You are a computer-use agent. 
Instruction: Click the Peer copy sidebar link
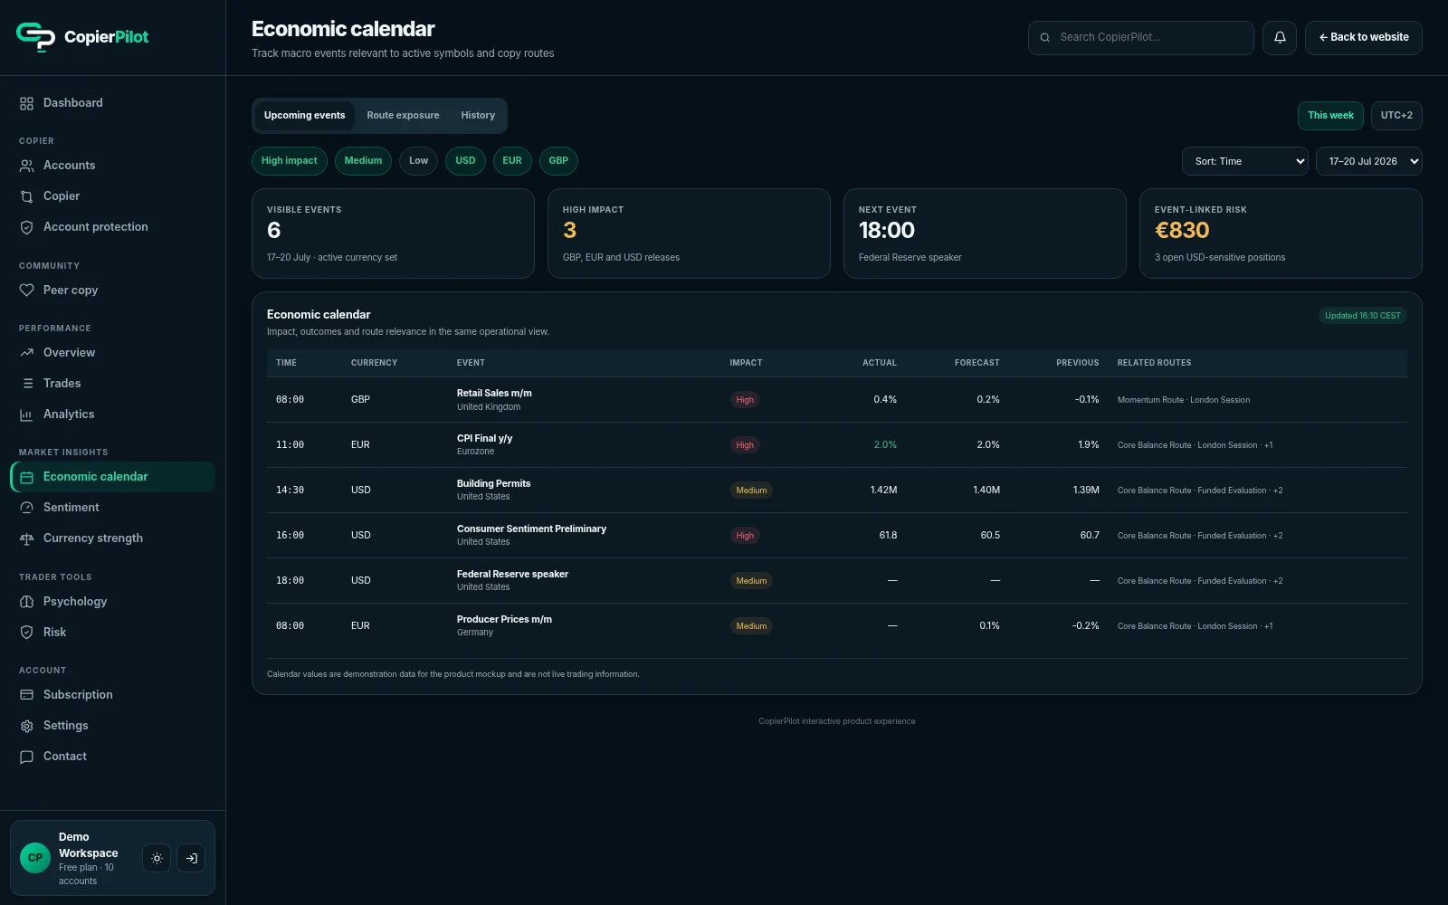point(112,291)
